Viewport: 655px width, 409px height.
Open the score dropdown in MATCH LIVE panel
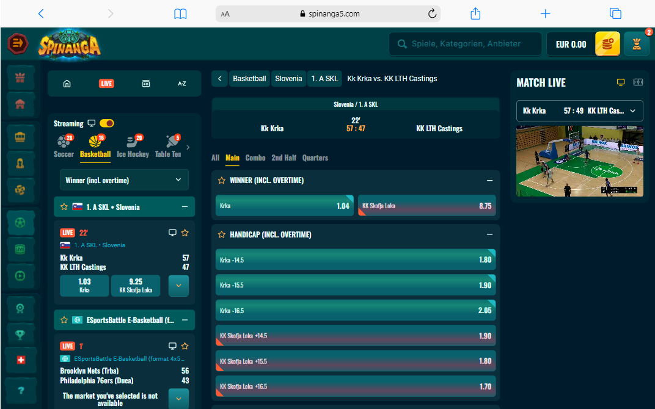(x=634, y=110)
